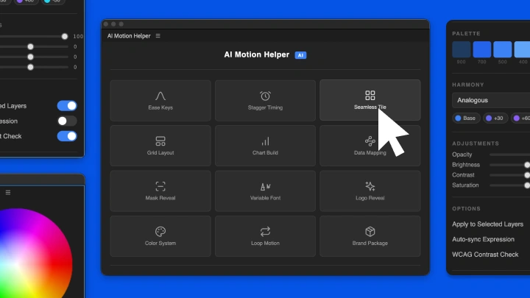The image size is (530, 298).
Task: Open the Chart Build tool
Action: coord(265,146)
